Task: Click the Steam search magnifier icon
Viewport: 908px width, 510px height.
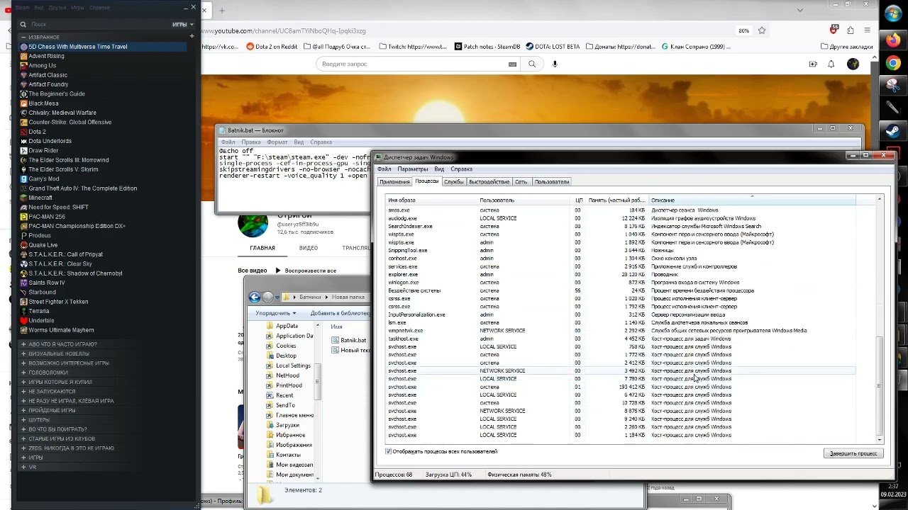Action: coord(23,24)
